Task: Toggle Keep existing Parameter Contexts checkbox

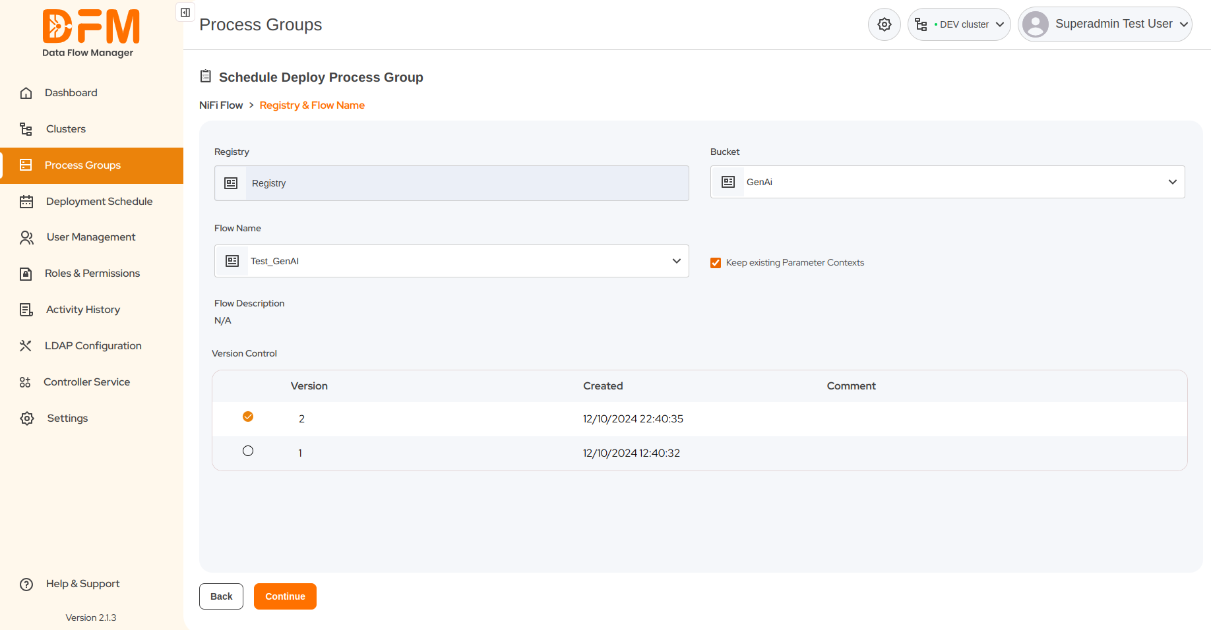Action: click(x=716, y=263)
